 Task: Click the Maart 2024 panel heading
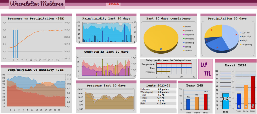coord(235,65)
